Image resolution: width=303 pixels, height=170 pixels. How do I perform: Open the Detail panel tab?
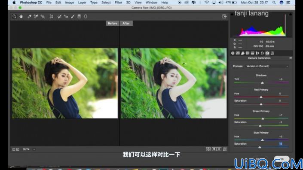click(x=242, y=53)
